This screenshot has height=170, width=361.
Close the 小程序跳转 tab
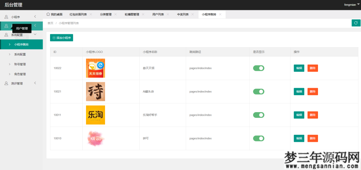[x=220, y=14]
